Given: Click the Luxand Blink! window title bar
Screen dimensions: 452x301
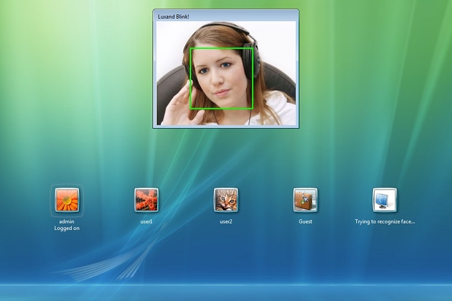Looking at the screenshot, I should coord(226,16).
